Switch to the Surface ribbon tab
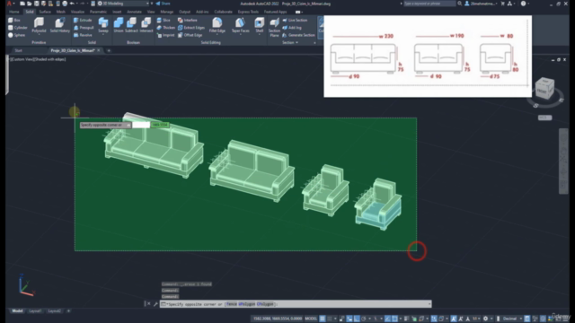This screenshot has height=323, width=575. click(45, 12)
